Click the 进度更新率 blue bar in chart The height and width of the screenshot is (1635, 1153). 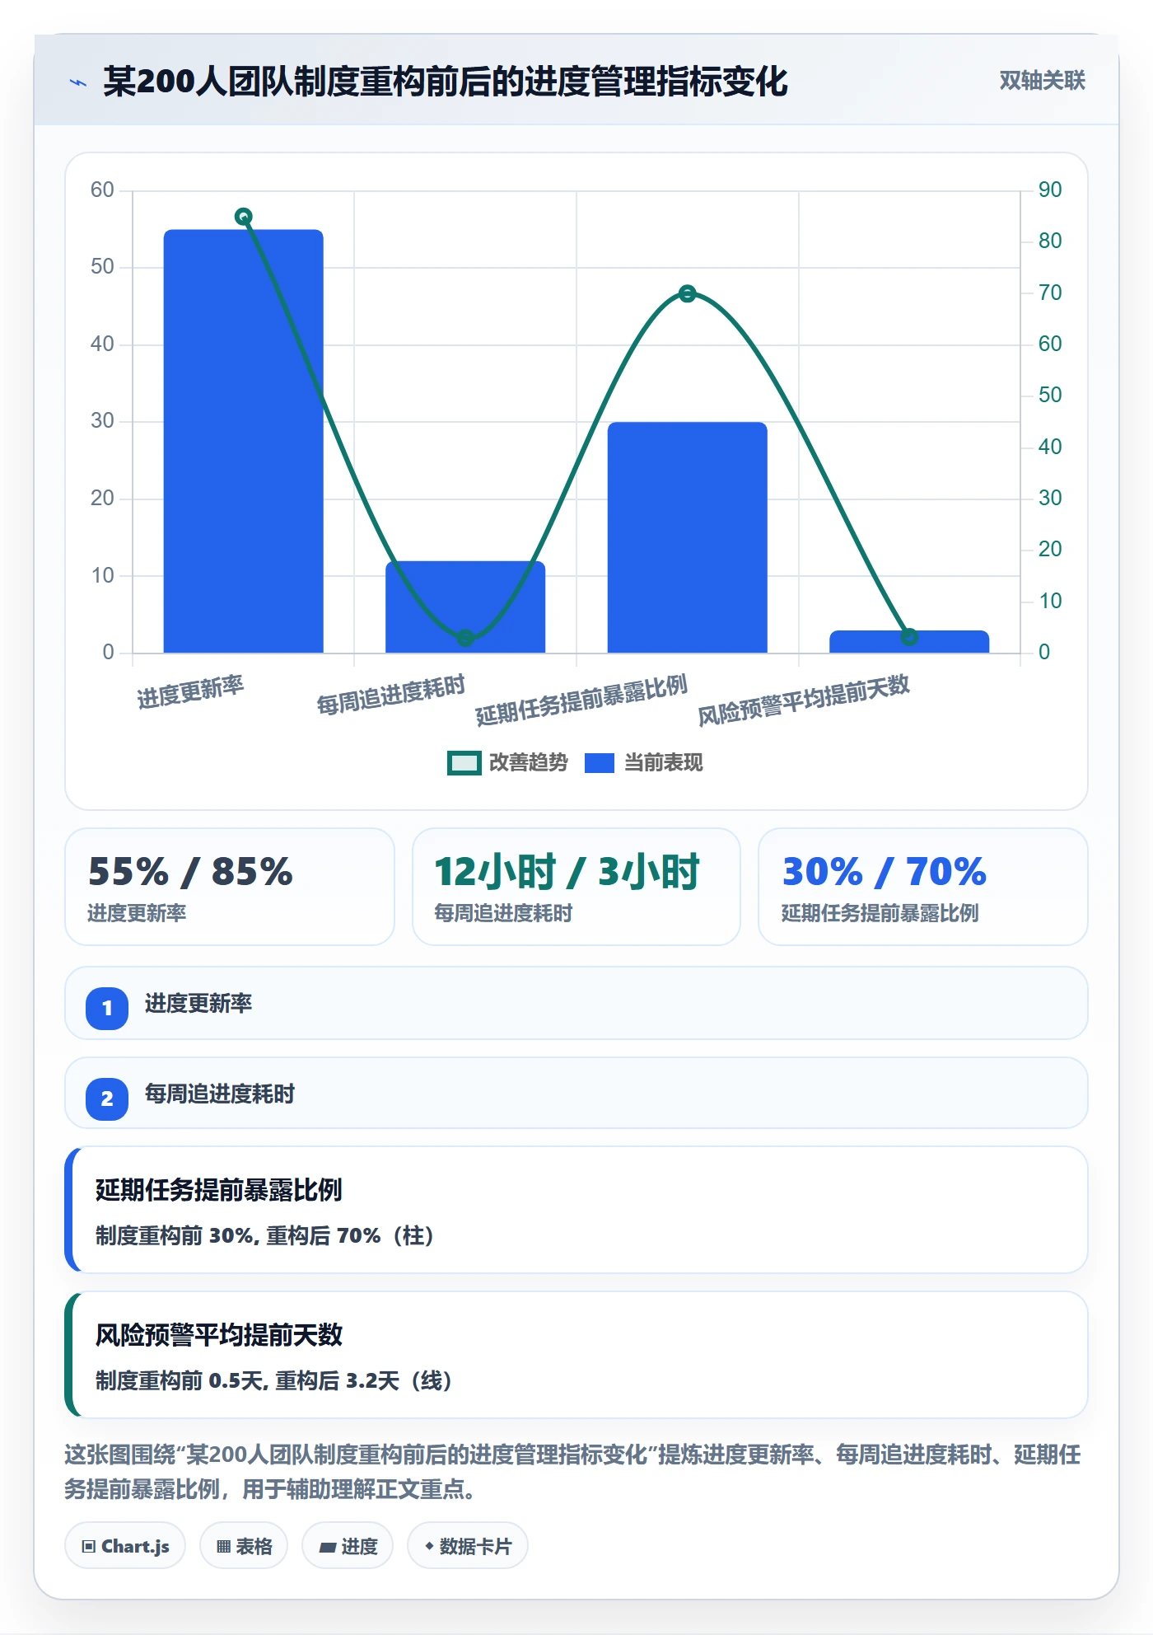(x=244, y=441)
